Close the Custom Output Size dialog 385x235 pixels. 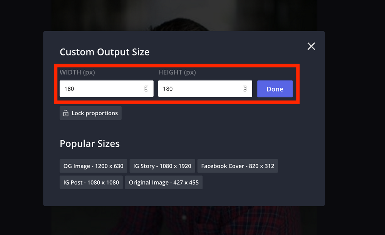click(x=311, y=46)
